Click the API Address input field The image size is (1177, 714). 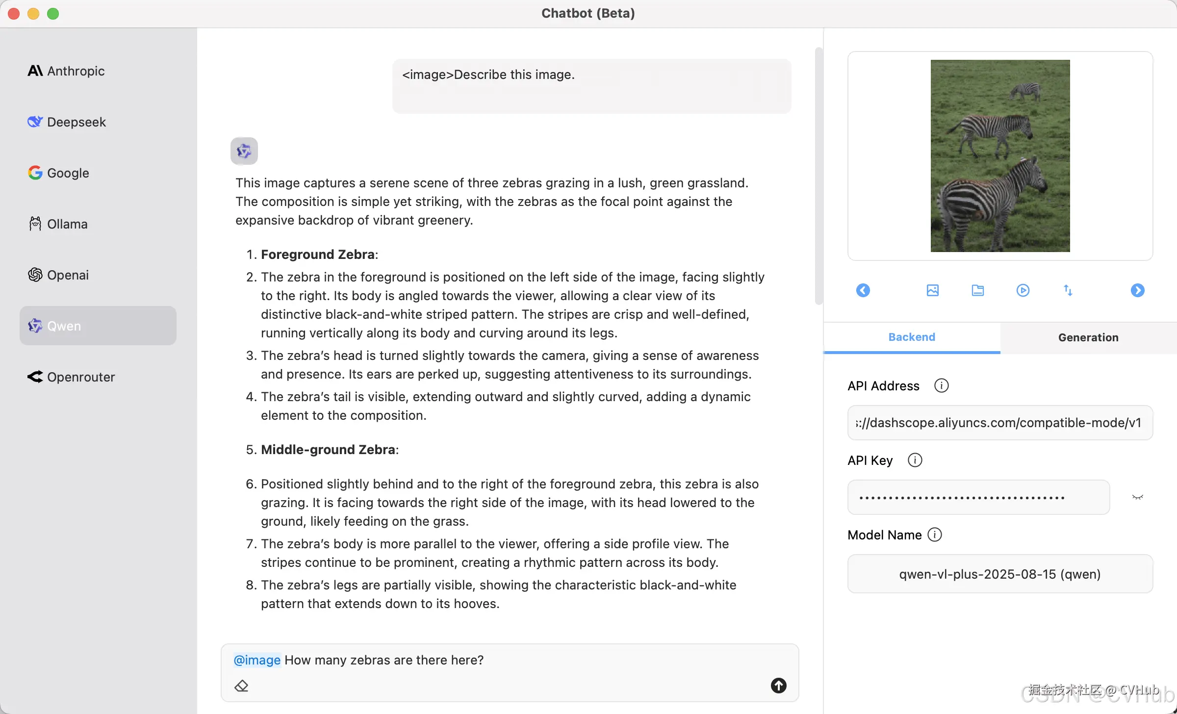tap(999, 423)
